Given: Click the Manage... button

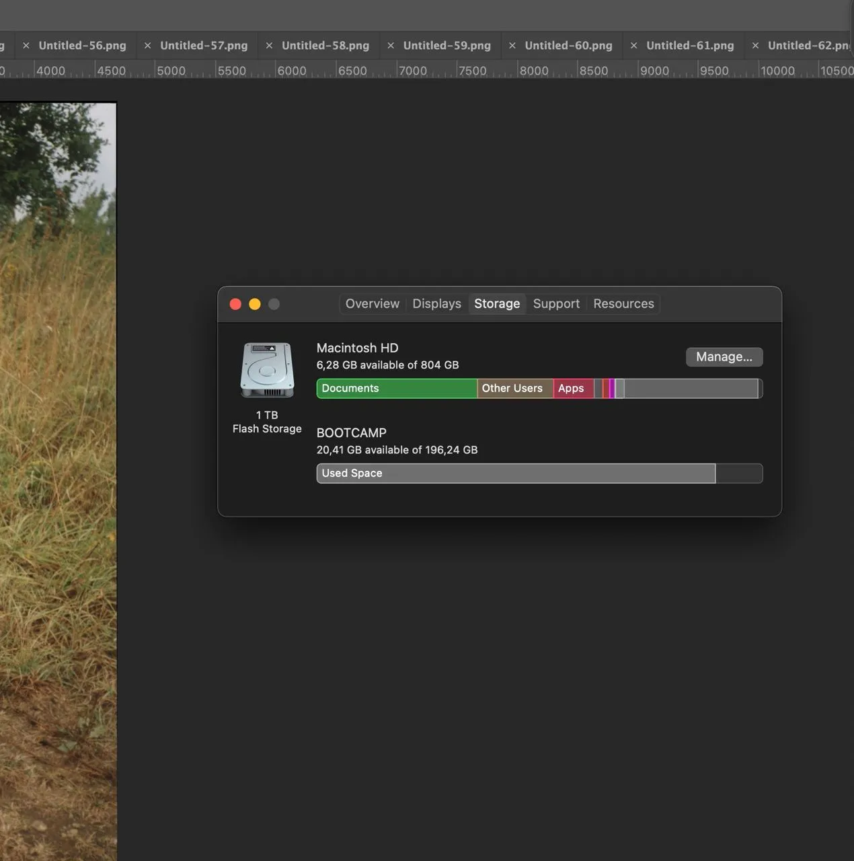Looking at the screenshot, I should pos(724,357).
